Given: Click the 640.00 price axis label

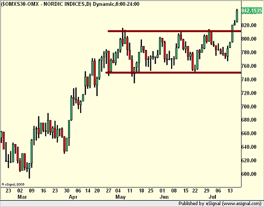Looking at the screenshot, I should coord(249,147).
